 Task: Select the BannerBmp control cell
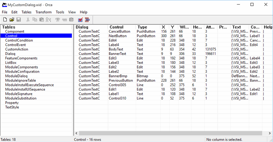point(118,76)
